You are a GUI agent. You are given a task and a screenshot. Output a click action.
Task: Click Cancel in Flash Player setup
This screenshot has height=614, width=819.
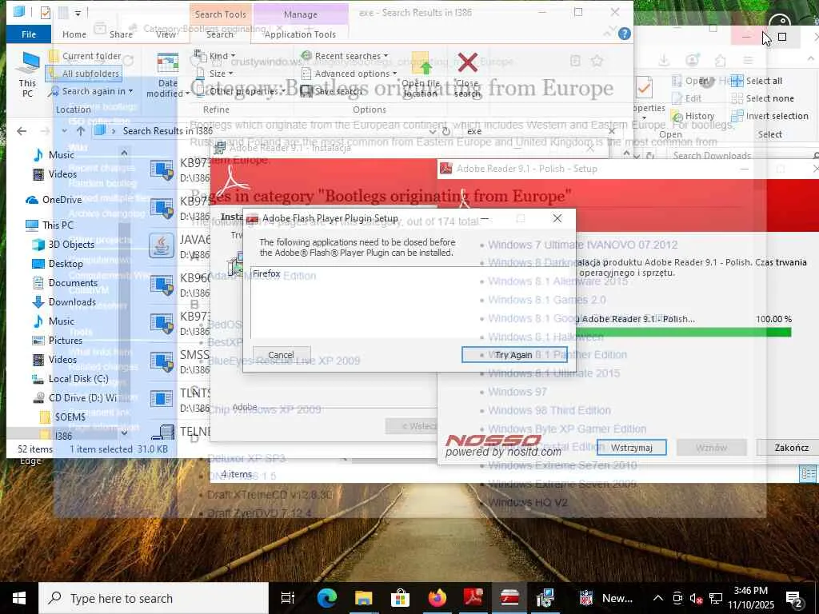(281, 354)
